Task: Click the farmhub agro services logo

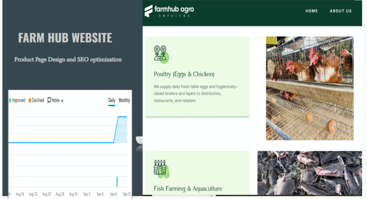Action: pos(169,11)
